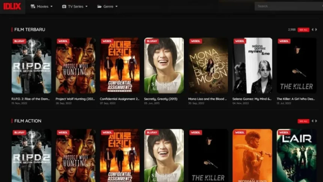The width and height of the screenshot is (323, 182).
Task: Click date 15. Nov, 2022
Action: pos(20,103)
